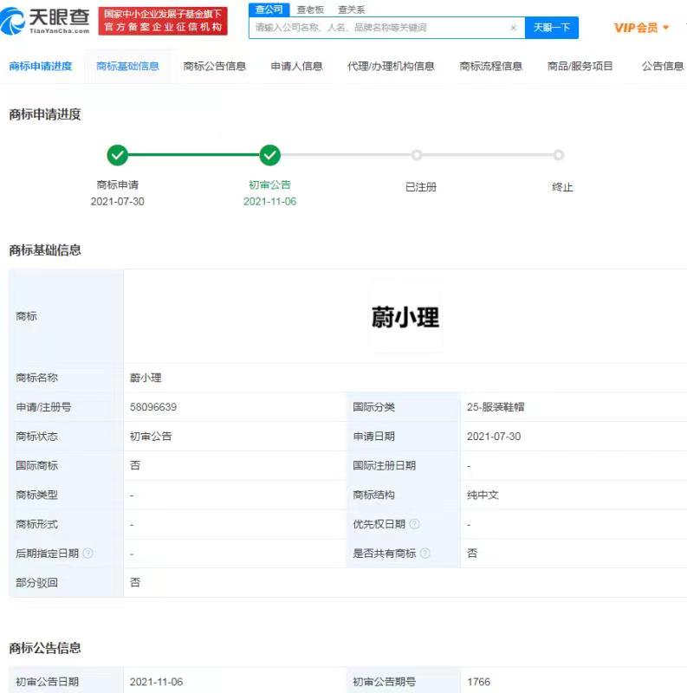The width and height of the screenshot is (687, 693).
Task: Click the 已注册 progress step circle
Action: point(417,155)
